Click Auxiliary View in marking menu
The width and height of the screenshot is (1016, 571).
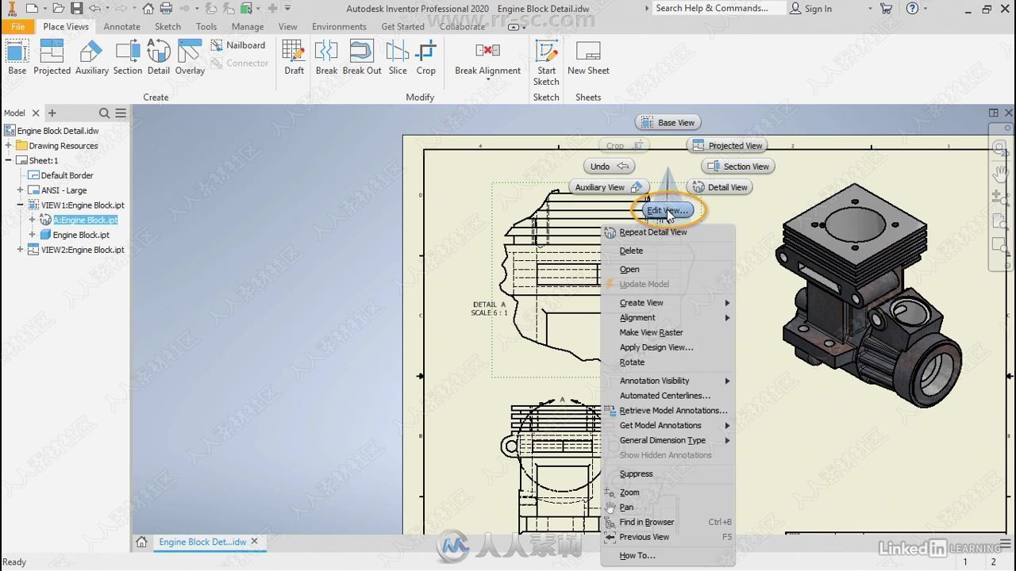[609, 188]
